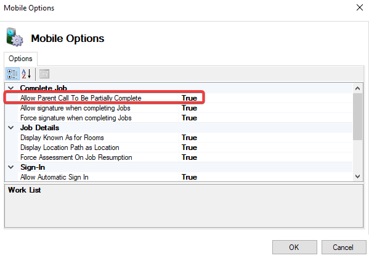Screen dimensions: 369x258
Task: Click the vertical scrollbar thumb
Action: [x=357, y=117]
